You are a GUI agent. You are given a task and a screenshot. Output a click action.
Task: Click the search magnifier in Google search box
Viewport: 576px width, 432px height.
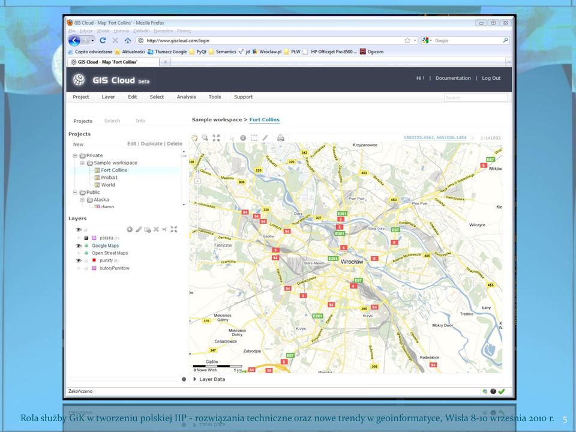[505, 40]
